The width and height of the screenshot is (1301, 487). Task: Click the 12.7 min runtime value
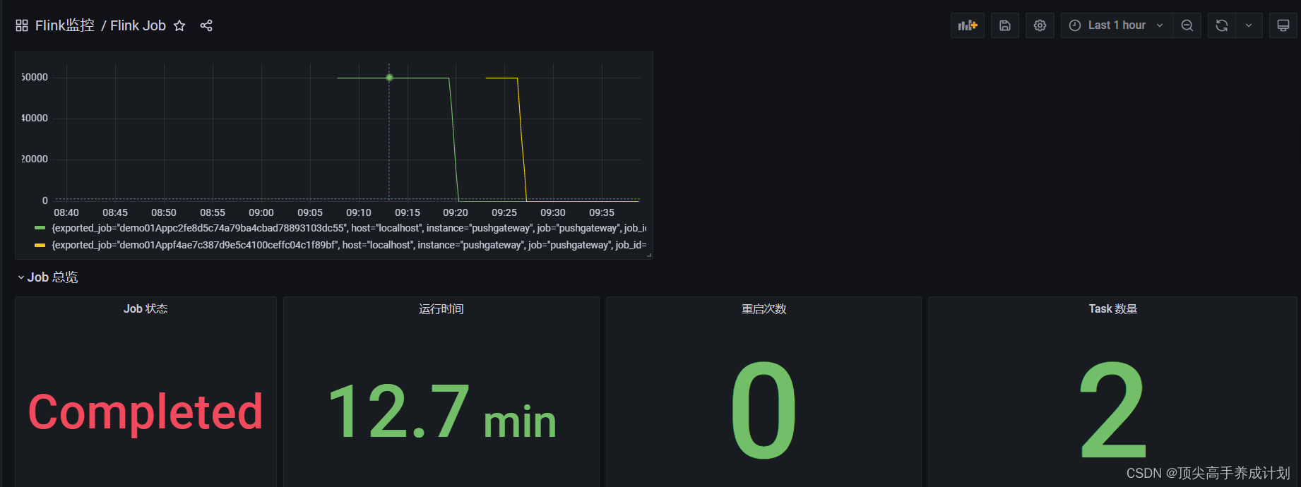coord(441,411)
